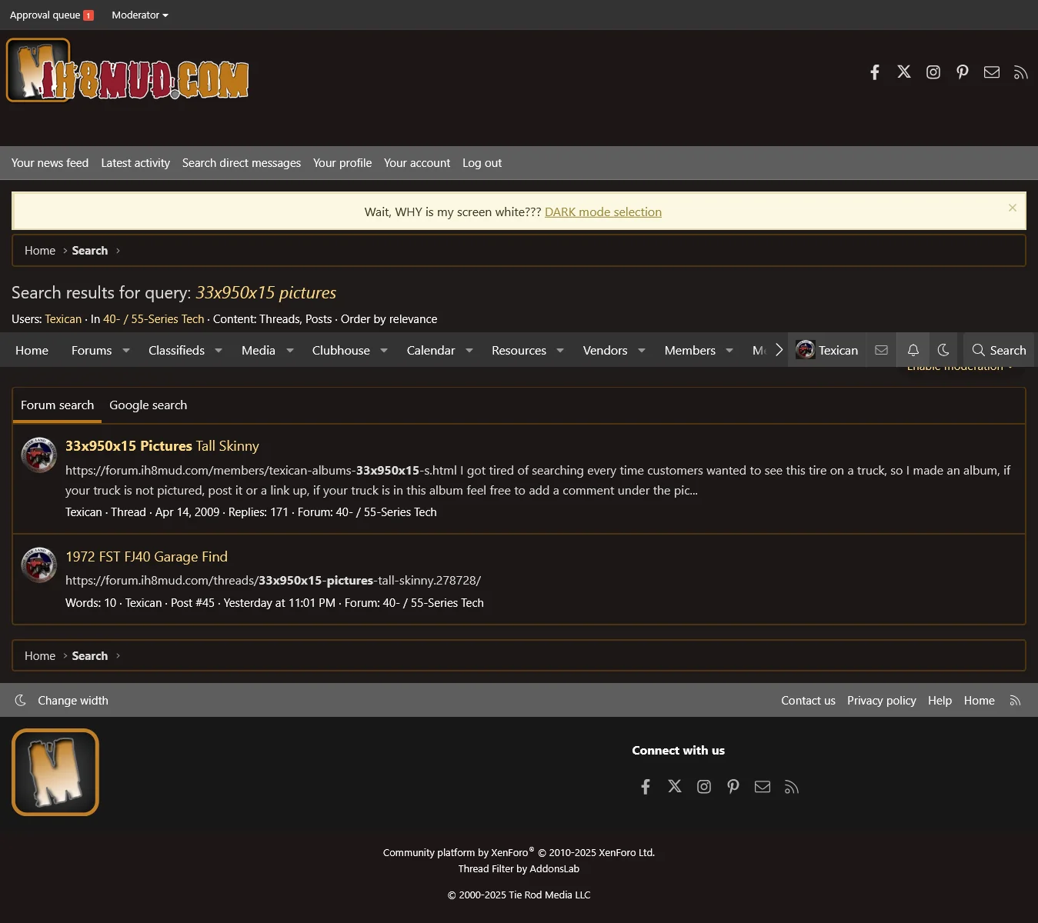This screenshot has width=1038, height=923.
Task: Open the notifications bell icon
Action: (x=913, y=350)
